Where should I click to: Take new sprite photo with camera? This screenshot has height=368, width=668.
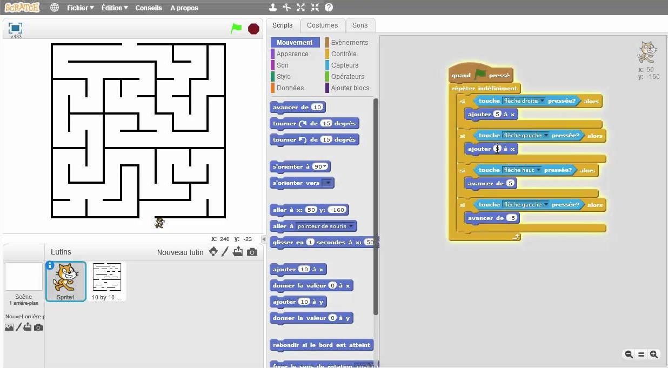[252, 252]
